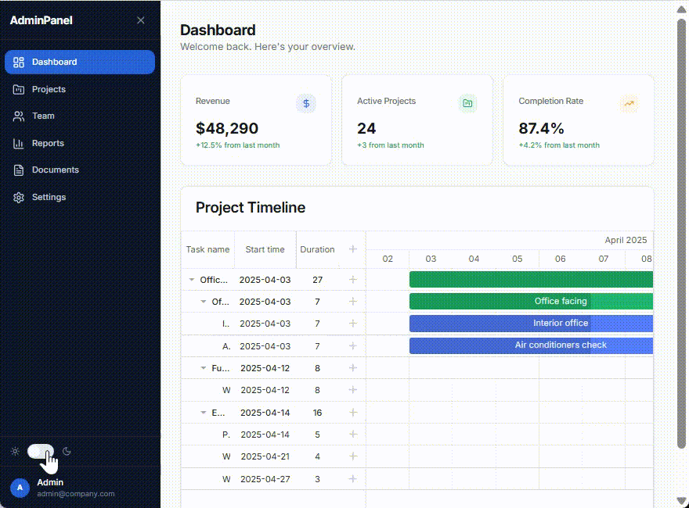Collapse the E task group starting 2025-04-14

(204, 412)
